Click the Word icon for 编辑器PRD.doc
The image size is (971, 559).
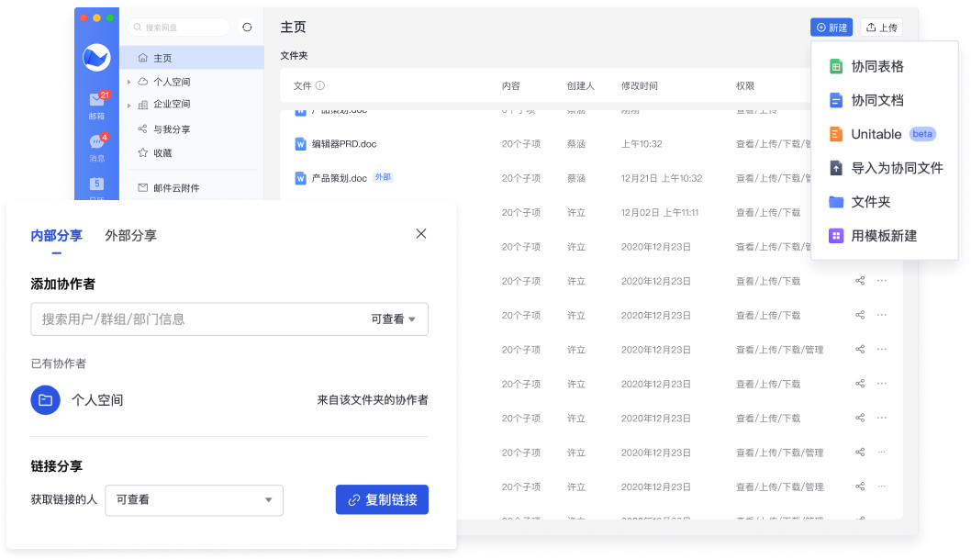300,144
